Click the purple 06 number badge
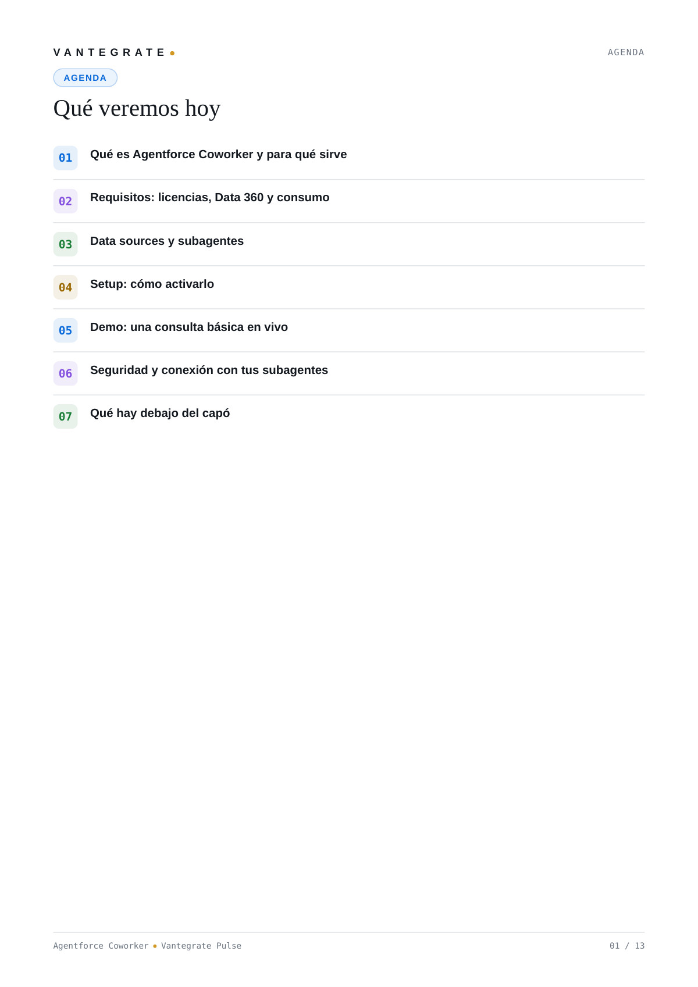The image size is (698, 987). point(65,373)
